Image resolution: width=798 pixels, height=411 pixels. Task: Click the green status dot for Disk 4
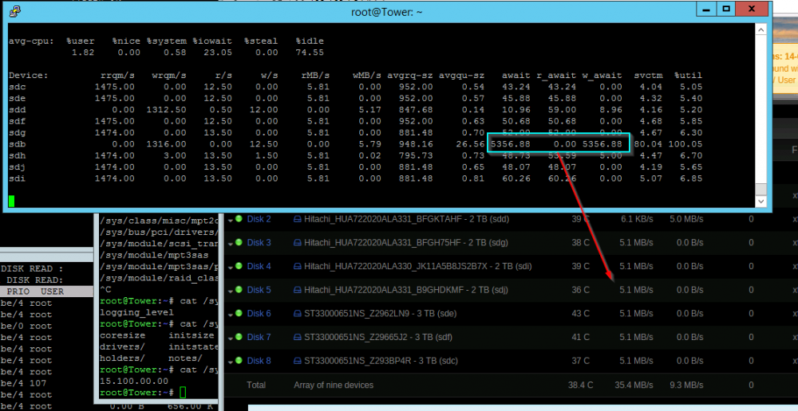tap(239, 266)
